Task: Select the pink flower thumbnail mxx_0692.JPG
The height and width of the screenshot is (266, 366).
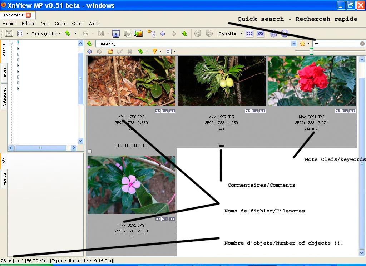Action: point(132,185)
